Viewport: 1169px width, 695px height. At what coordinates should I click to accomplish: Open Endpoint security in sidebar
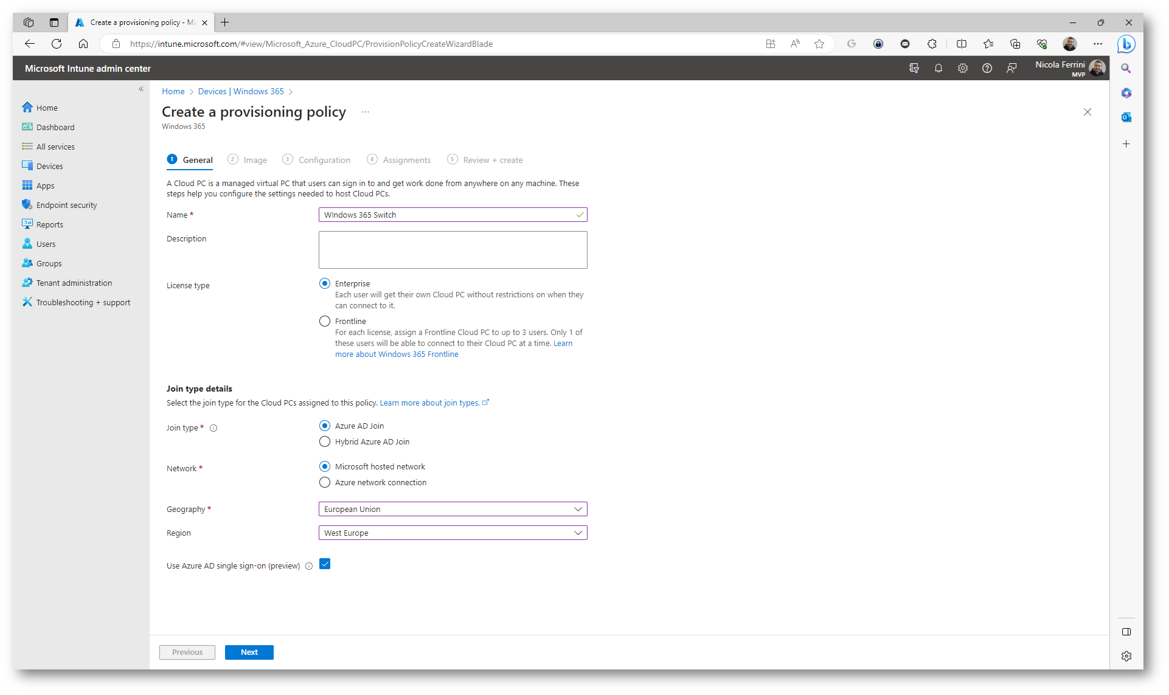66,205
